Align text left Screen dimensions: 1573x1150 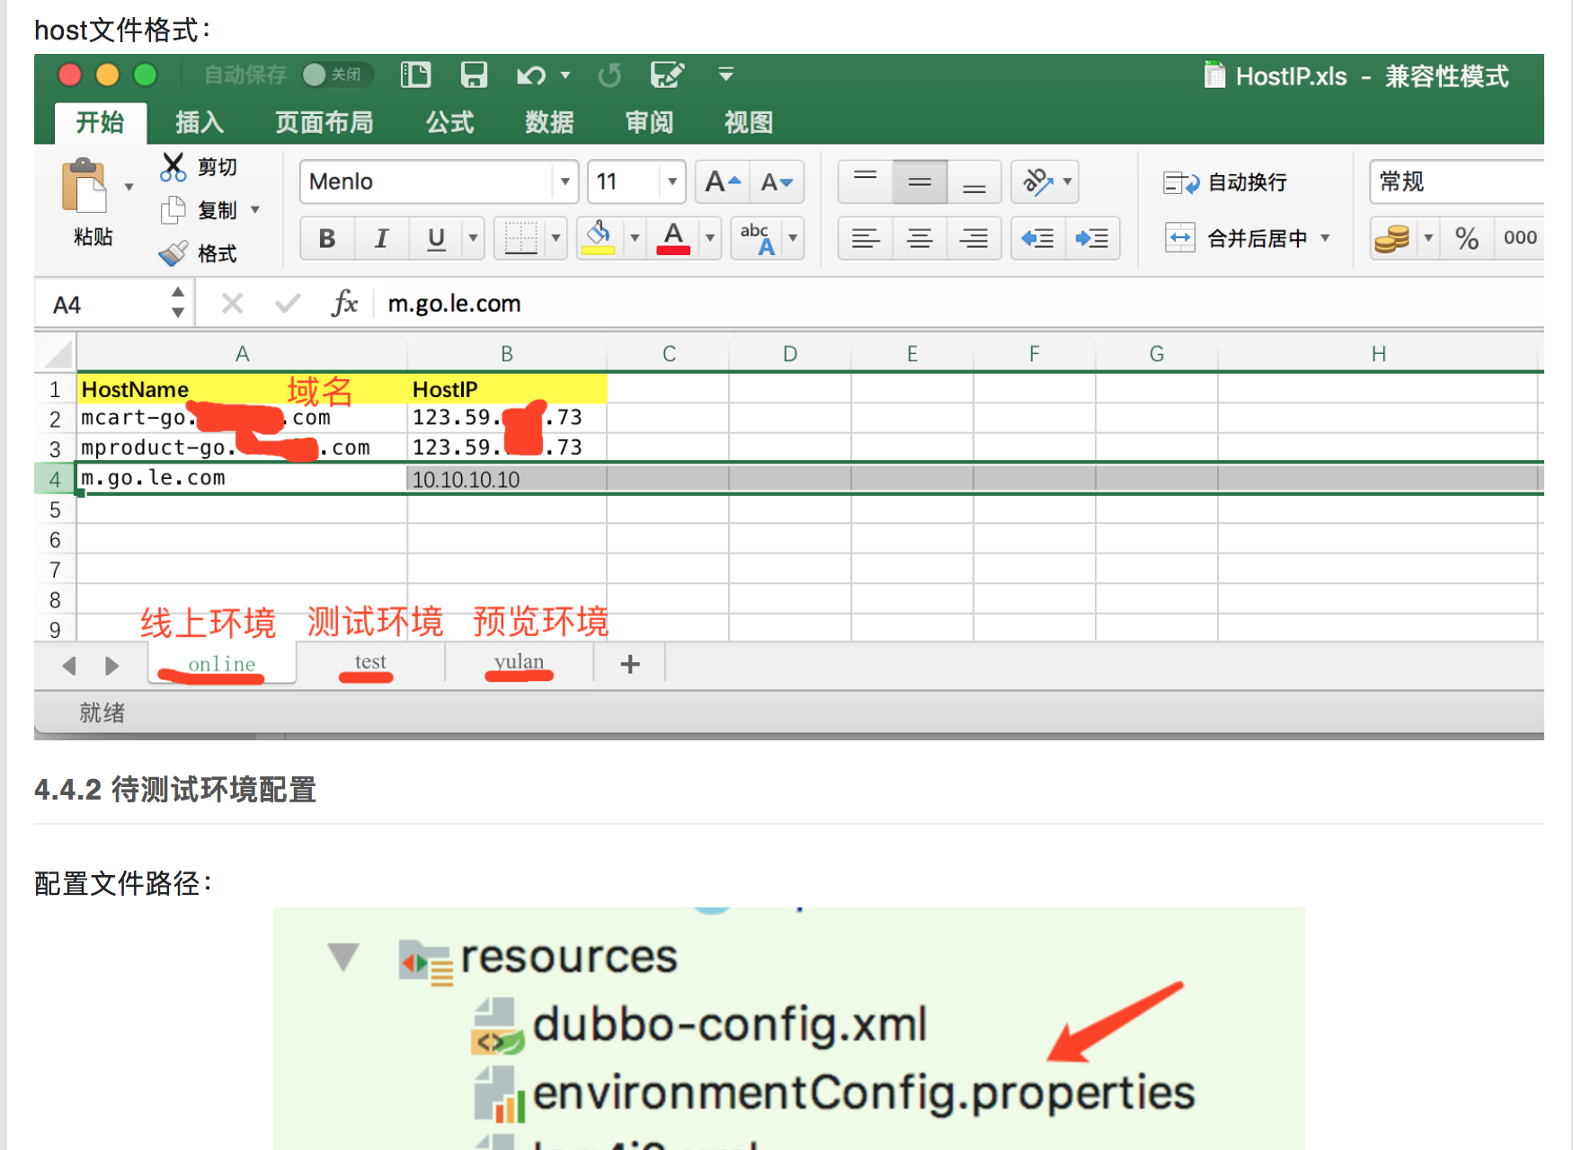[866, 238]
